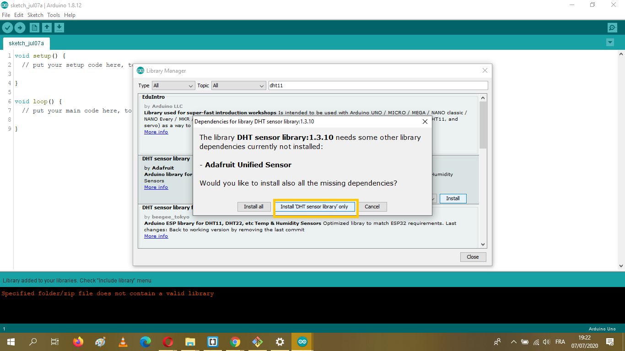The height and width of the screenshot is (351, 625).
Task: Click the Open sketch toolbar icon
Action: tap(47, 28)
